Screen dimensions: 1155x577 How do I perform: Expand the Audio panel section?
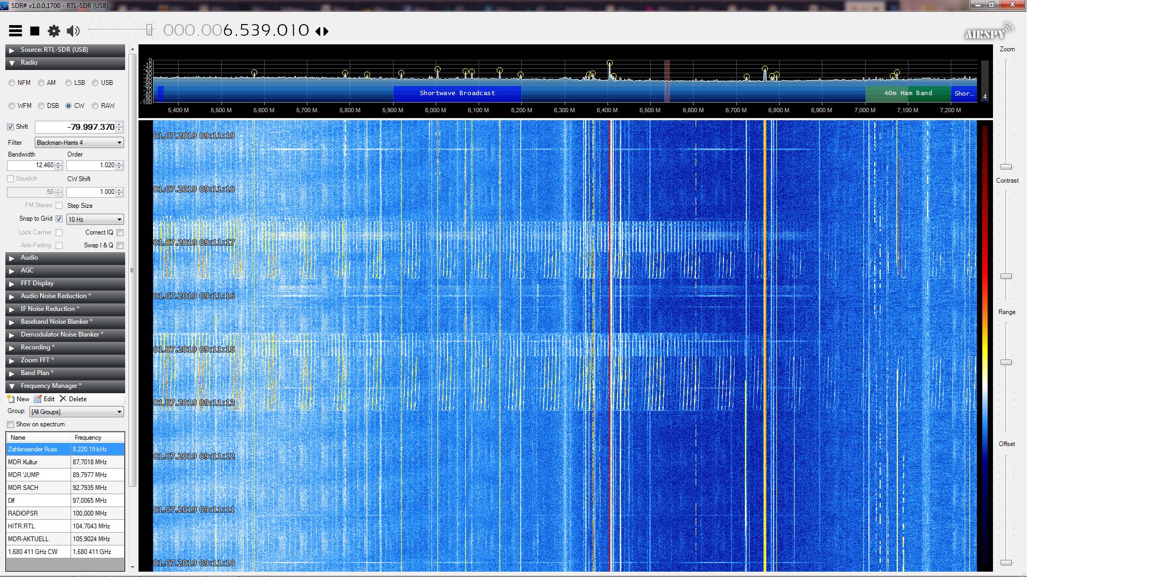coord(29,258)
